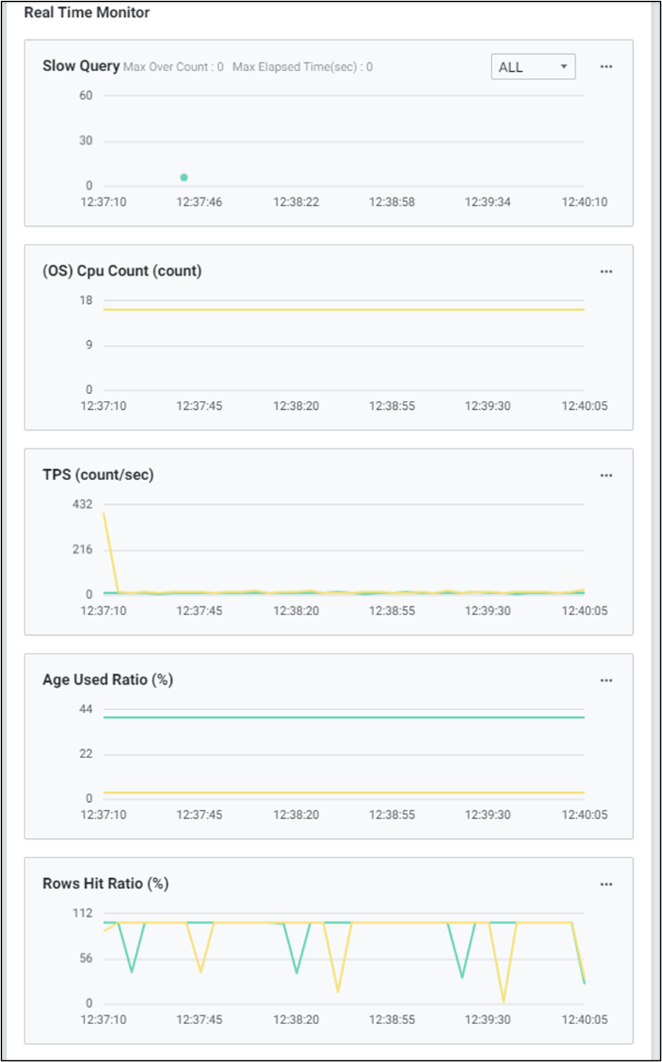This screenshot has height=1062, width=662.
Task: Click the Rows Hit Ratio (%) heading
Action: pyautogui.click(x=105, y=883)
